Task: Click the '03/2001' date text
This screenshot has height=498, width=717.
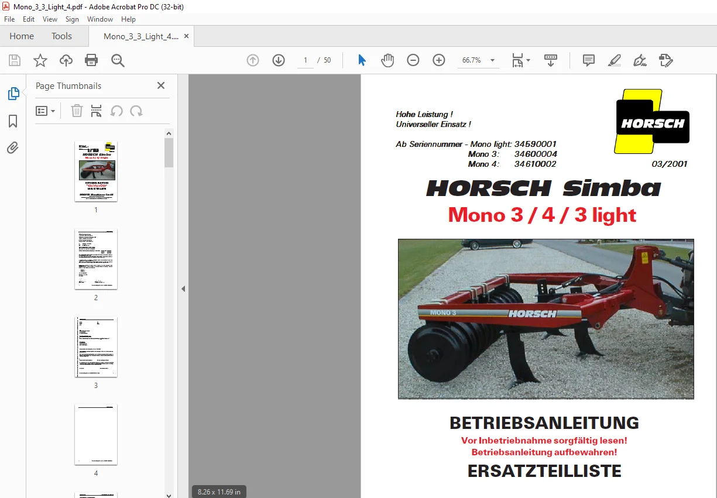Action: click(x=670, y=164)
